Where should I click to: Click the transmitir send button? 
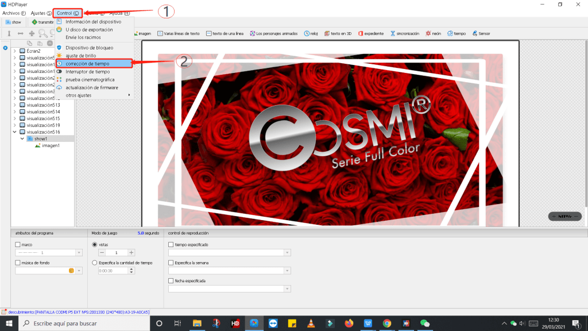click(x=42, y=22)
